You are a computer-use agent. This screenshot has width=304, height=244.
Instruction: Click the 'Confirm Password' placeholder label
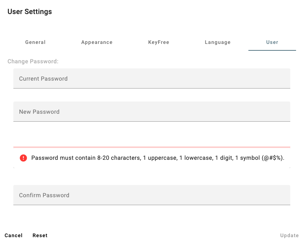[x=44, y=195]
